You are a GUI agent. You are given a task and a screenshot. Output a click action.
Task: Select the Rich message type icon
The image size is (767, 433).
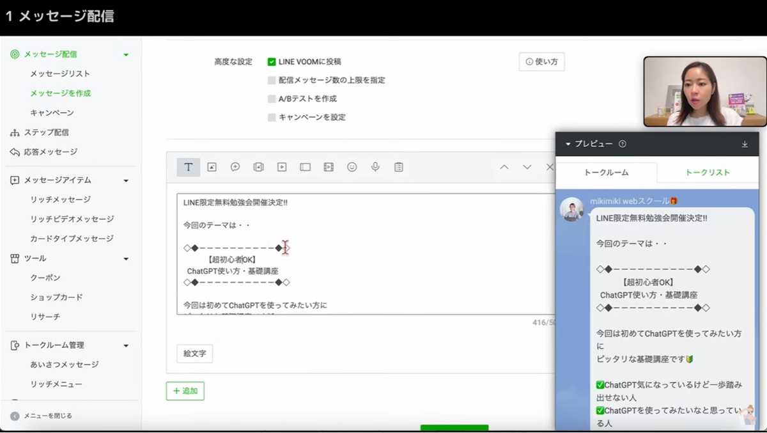click(258, 167)
